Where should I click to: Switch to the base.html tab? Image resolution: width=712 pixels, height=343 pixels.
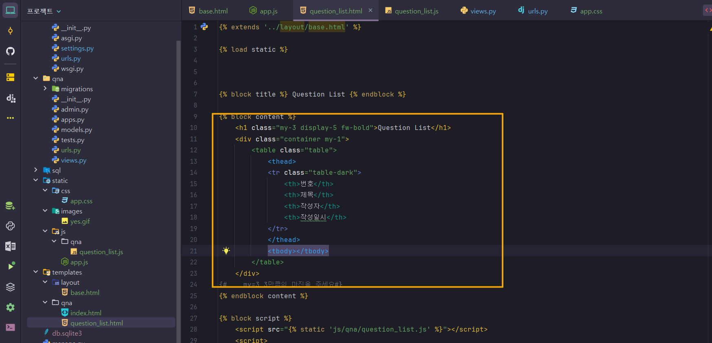pos(208,11)
